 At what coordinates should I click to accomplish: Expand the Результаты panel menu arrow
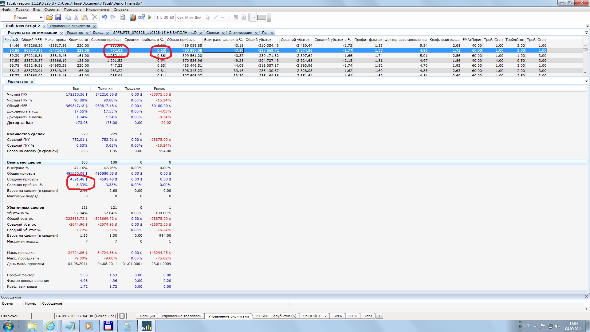tap(586, 81)
